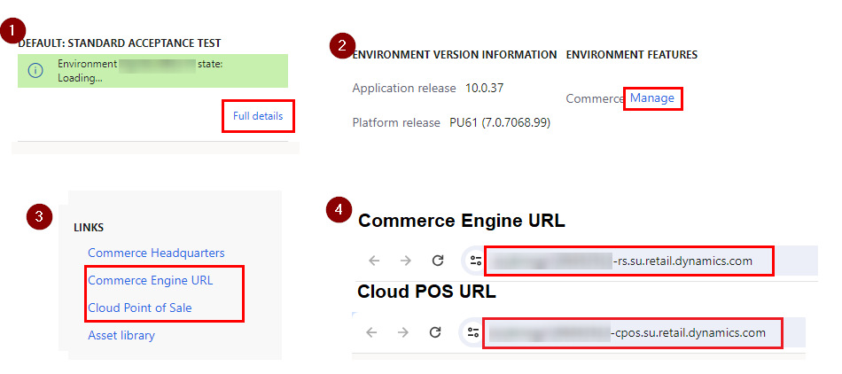Reload the Commerce Engine URL page
The height and width of the screenshot is (374, 842).
(437, 261)
